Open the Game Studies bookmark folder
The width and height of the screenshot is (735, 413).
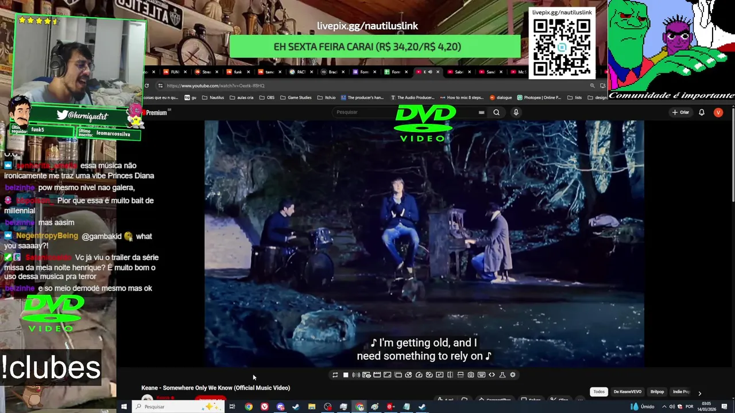[296, 98]
